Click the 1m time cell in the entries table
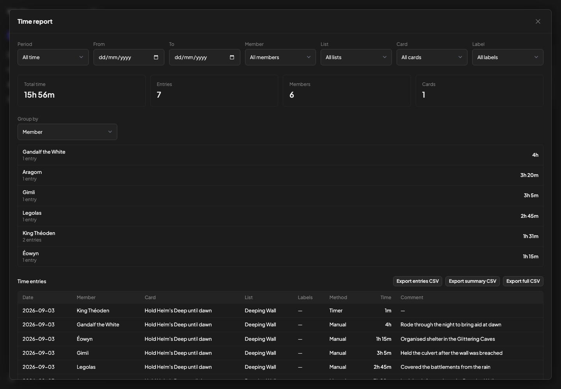This screenshot has width=561, height=389. pyautogui.click(x=388, y=311)
